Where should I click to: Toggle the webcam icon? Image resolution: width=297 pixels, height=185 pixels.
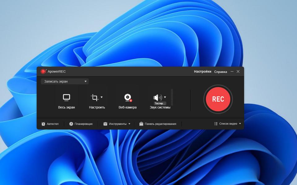(128, 98)
